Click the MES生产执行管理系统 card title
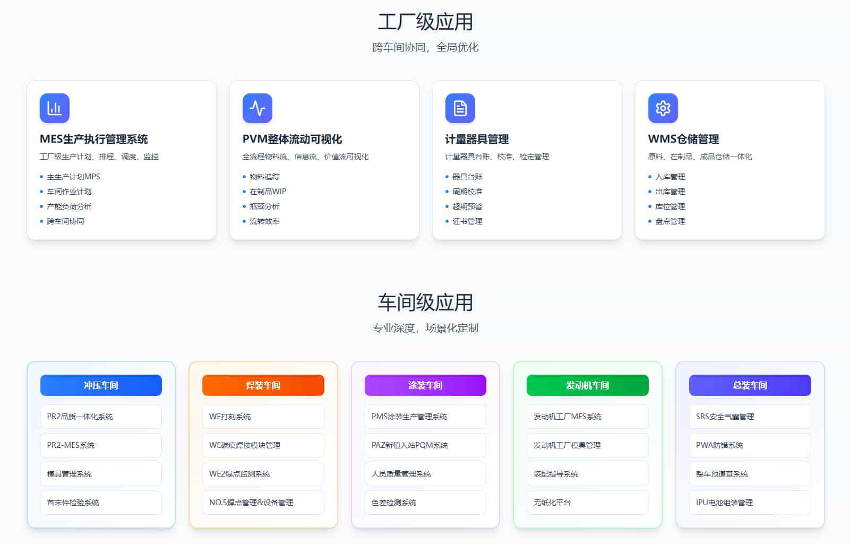 [x=94, y=139]
